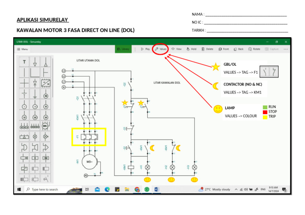This screenshot has width=305, height=215.
Task: Select the positive (+) supply terminal
Action: coord(35,105)
